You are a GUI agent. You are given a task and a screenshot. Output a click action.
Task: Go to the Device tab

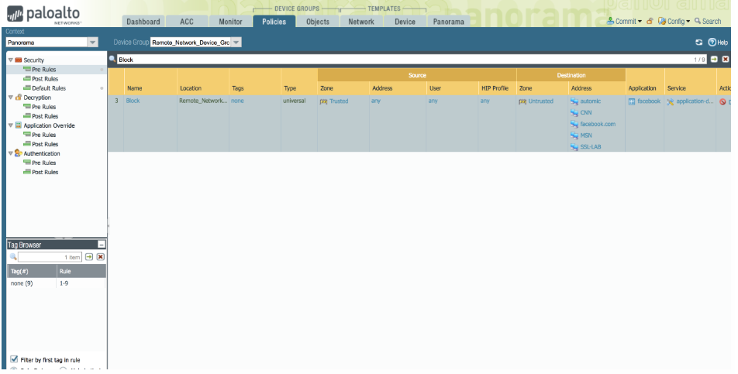pos(405,22)
